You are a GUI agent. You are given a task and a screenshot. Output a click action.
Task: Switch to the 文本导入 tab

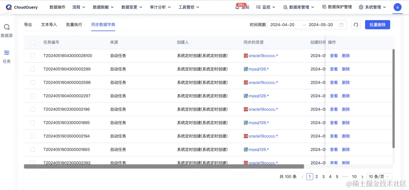click(x=49, y=25)
